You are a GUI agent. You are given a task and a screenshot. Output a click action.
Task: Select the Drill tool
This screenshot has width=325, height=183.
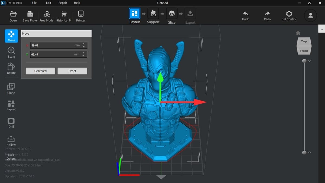tap(11, 123)
